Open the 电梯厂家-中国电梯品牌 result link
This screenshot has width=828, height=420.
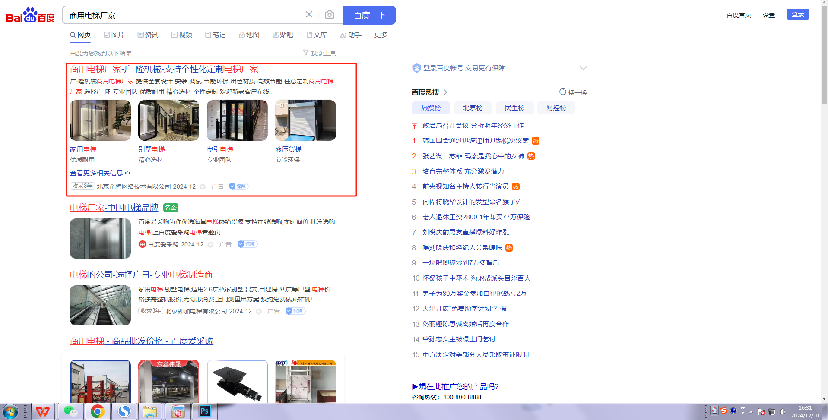[x=114, y=208]
